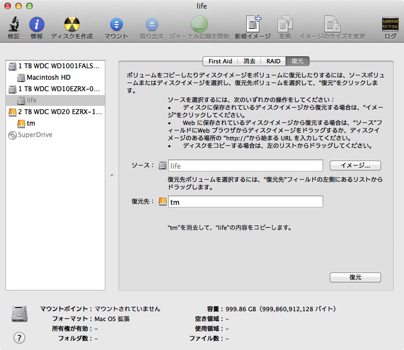
Task: Open the Log (ログ) icon
Action: 390,25
